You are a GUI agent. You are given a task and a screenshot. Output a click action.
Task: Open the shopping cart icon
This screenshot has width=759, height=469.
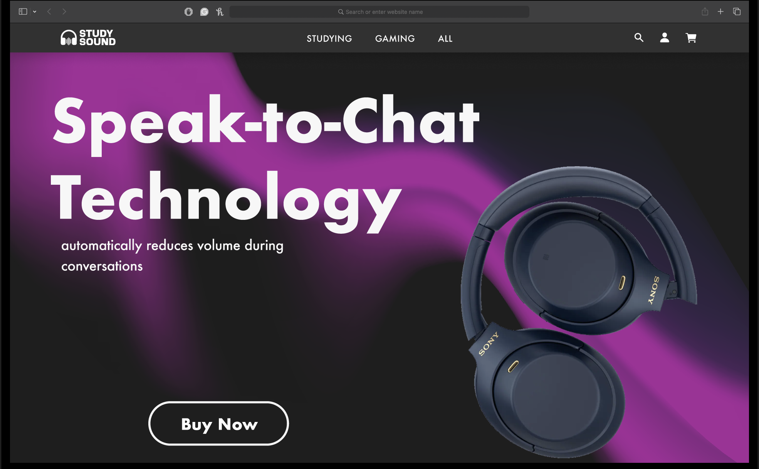(x=691, y=38)
